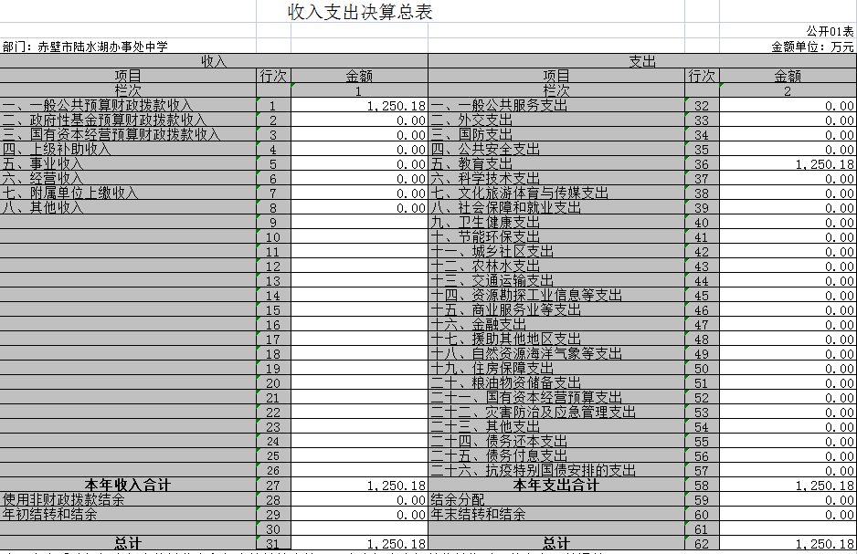Select the 六、科学技术支出 cell
This screenshot has height=554, width=857.
point(556,179)
